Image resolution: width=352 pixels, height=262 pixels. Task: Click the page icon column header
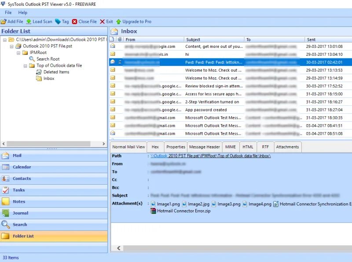click(112, 39)
